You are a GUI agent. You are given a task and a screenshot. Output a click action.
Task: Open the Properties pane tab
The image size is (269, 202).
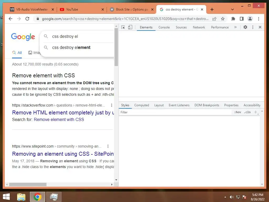coord(231,105)
